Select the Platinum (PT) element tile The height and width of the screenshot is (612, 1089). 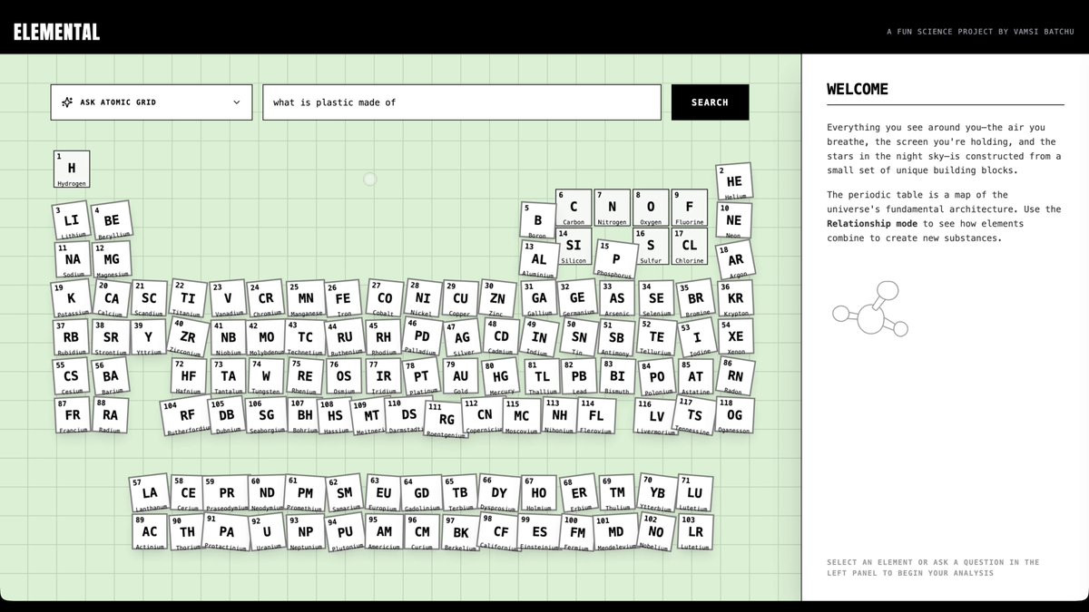[x=421, y=377]
